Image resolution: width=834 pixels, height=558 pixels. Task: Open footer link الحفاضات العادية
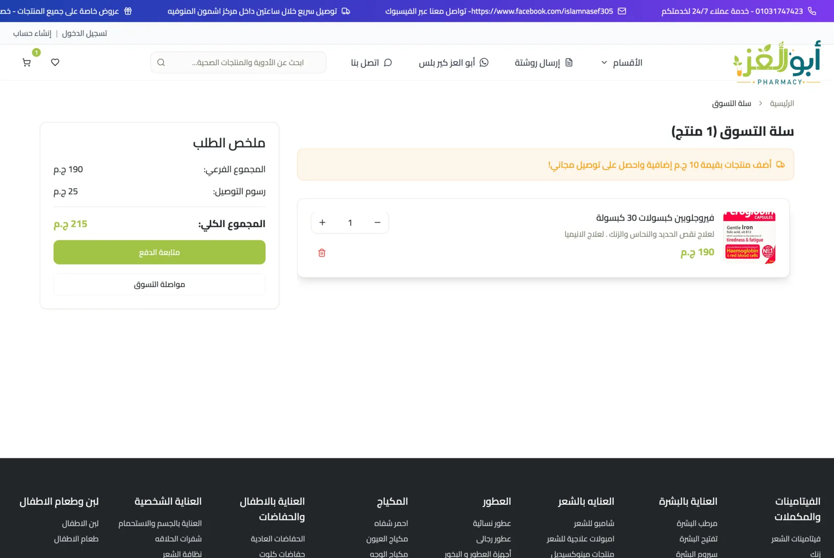click(x=278, y=539)
